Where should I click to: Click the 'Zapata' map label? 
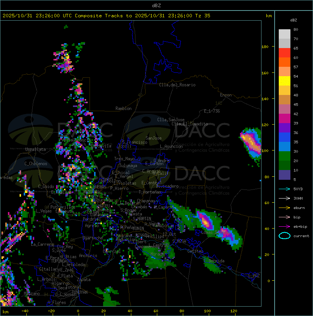tap(84, 280)
